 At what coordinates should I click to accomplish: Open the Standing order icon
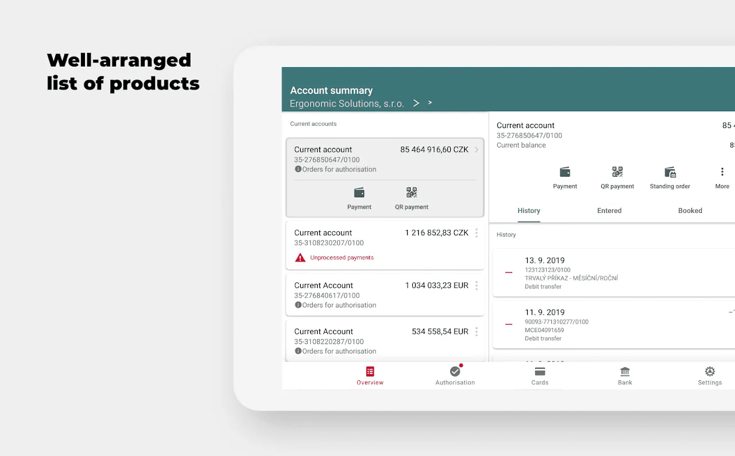pyautogui.click(x=670, y=172)
